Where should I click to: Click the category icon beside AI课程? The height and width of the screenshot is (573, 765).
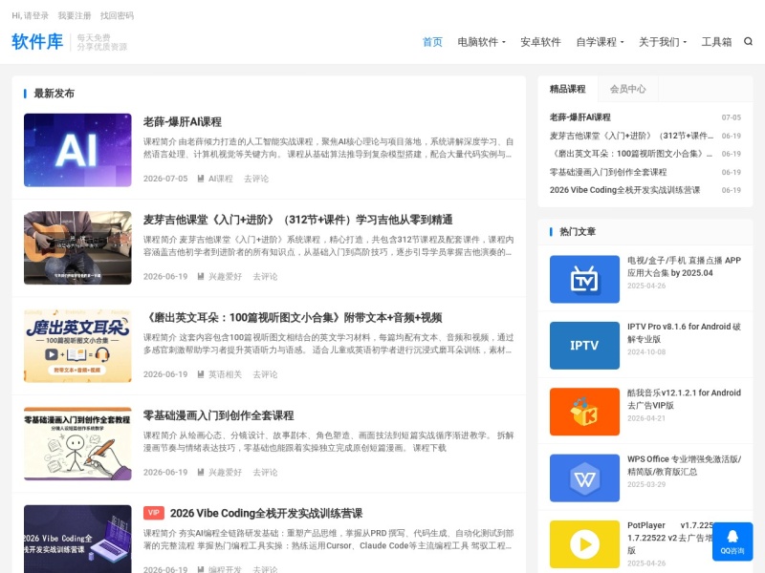point(201,179)
